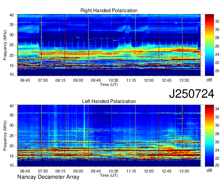Click the "06:45" time tick of the Right Handed plot
Screen dimensions: 223x181
pyautogui.click(x=25, y=80)
